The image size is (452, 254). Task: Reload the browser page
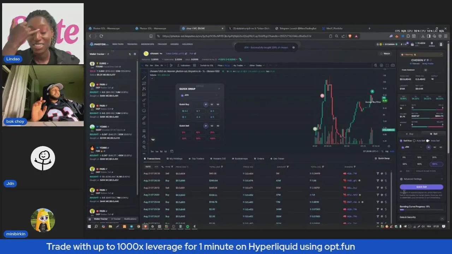101,36
